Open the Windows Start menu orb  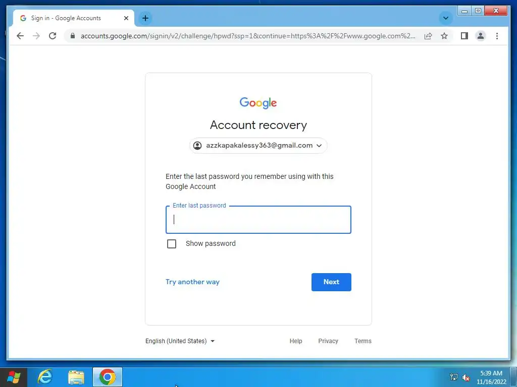tap(14, 377)
